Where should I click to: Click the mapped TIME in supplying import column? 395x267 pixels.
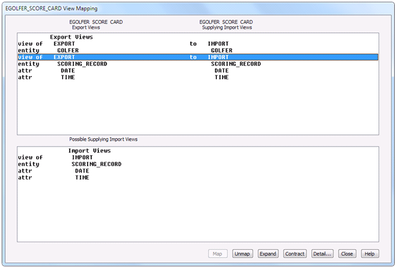(222, 77)
